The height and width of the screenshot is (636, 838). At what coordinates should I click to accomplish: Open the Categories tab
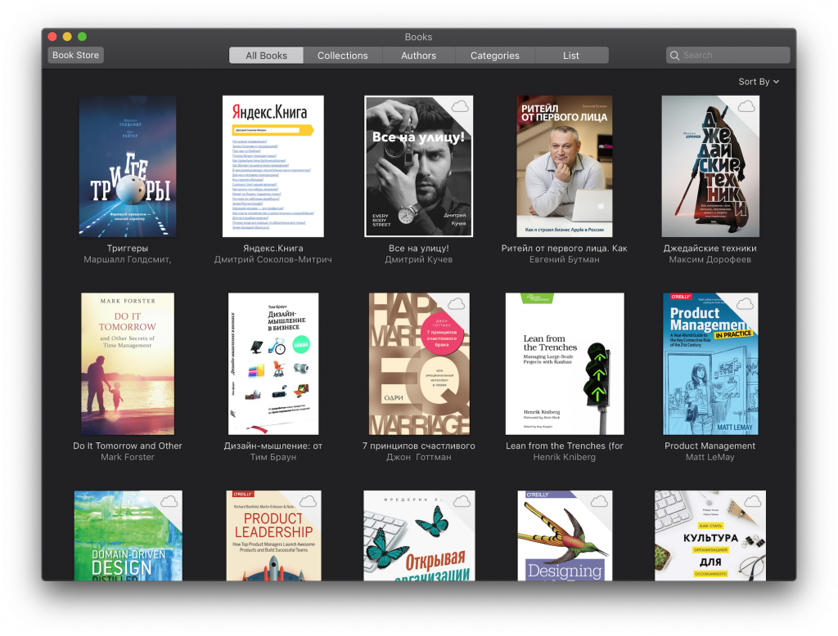[x=495, y=56]
